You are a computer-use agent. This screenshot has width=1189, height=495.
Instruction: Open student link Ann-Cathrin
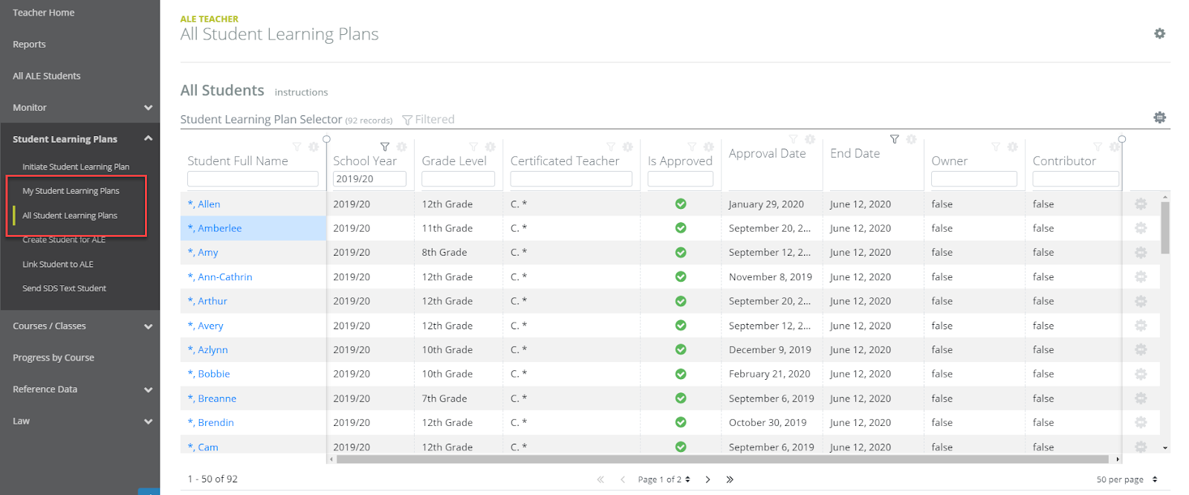220,276
